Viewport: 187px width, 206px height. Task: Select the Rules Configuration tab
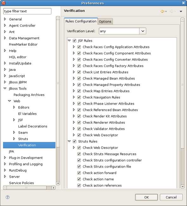coord(81,21)
